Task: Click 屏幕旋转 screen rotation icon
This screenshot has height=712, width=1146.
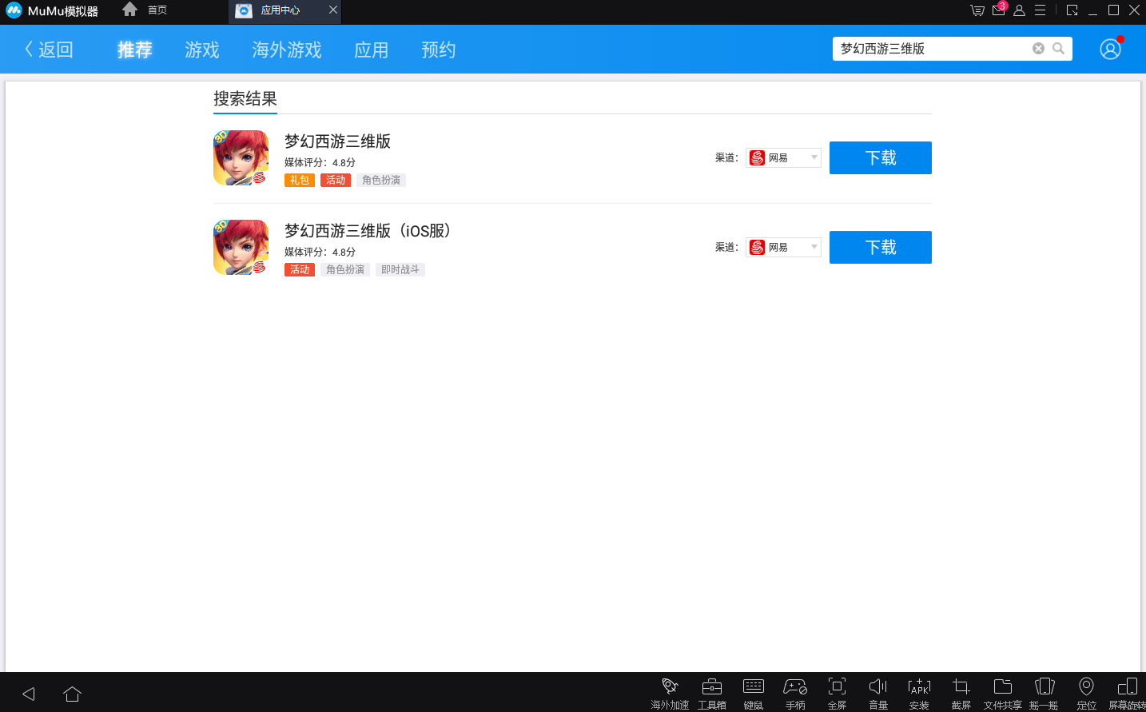Action: 1128,694
